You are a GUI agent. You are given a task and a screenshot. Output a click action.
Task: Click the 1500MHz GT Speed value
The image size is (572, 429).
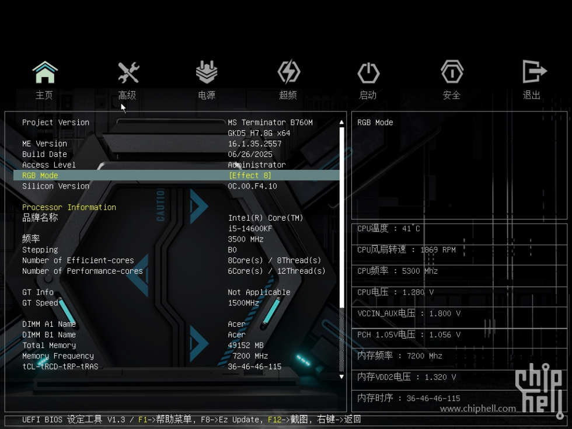[243, 303]
